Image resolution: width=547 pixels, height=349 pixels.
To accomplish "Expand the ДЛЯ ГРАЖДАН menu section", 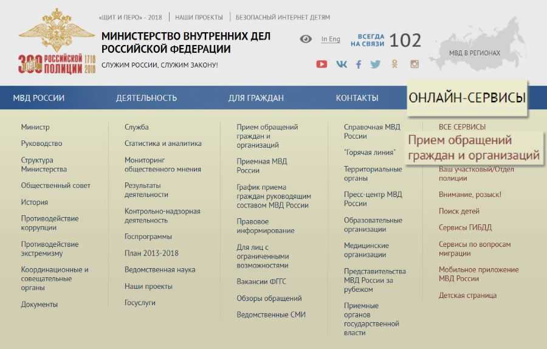I will pos(256,98).
